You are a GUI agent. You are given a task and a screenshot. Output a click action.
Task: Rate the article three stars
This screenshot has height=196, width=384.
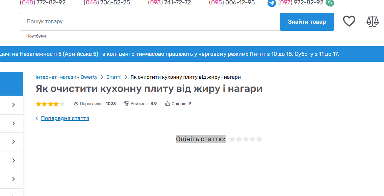point(246,139)
